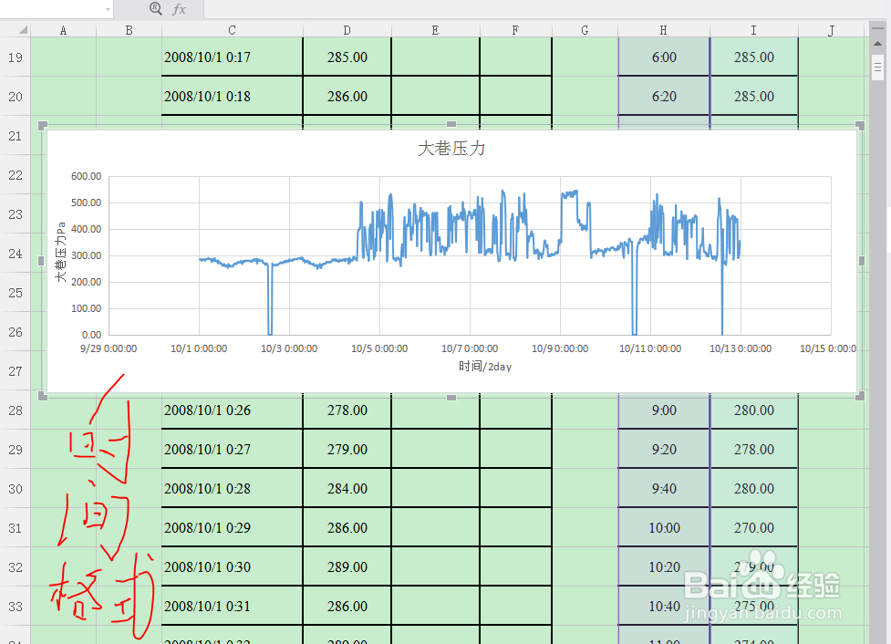Select column C header
This screenshot has height=644, width=891.
[x=231, y=29]
